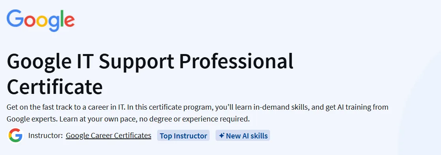Click the word Professional in the heading
Screen dimensions: 441x155
click(x=236, y=62)
